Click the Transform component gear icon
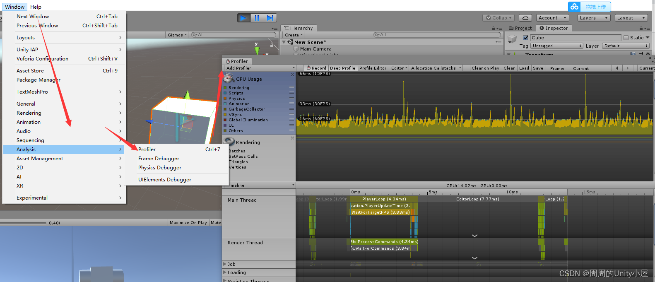The width and height of the screenshot is (655, 282). point(648,54)
